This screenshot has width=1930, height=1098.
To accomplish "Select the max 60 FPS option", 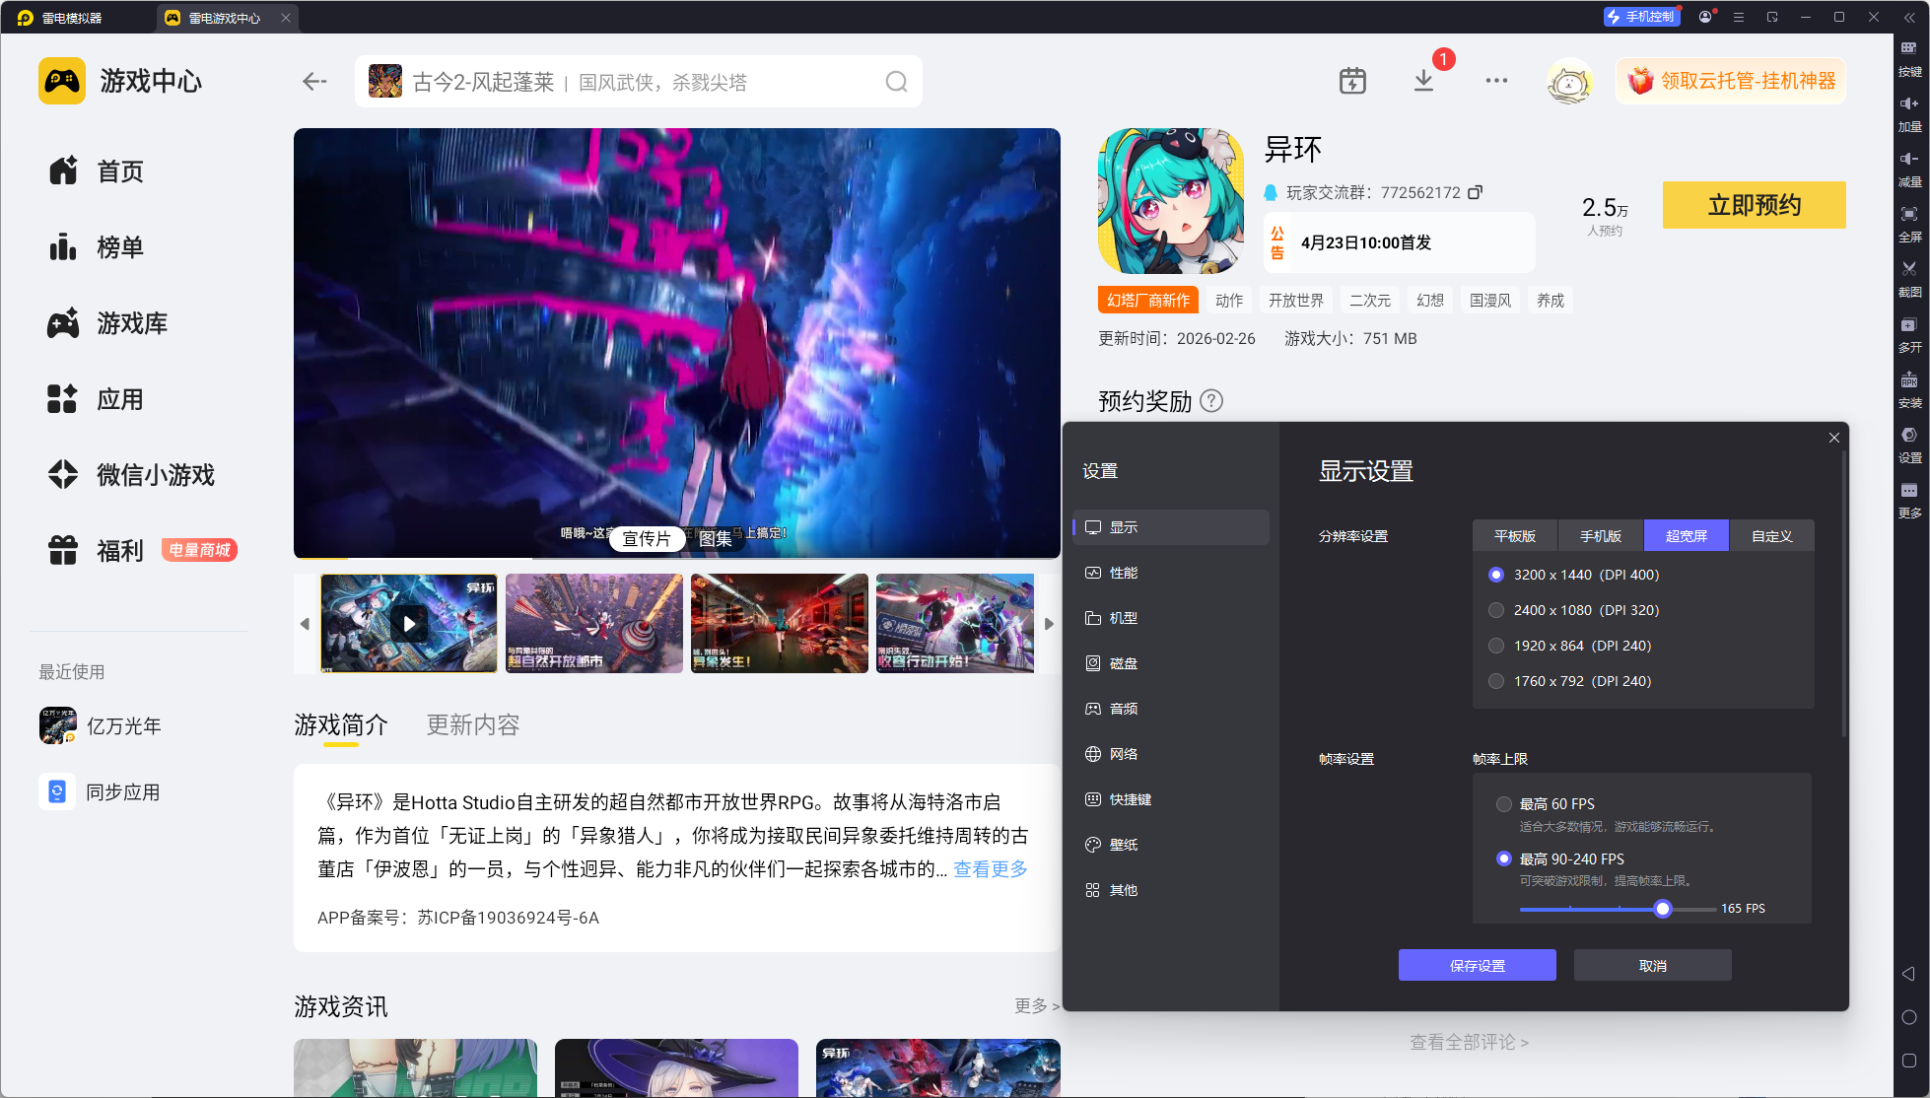I will pyautogui.click(x=1504, y=804).
